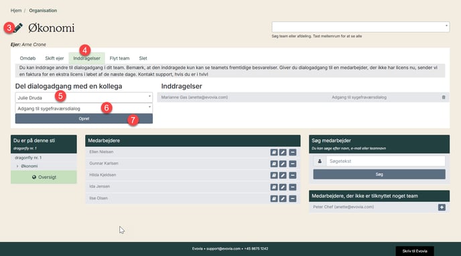Open the Oversigt overview button
The image size is (461, 256).
44,177
